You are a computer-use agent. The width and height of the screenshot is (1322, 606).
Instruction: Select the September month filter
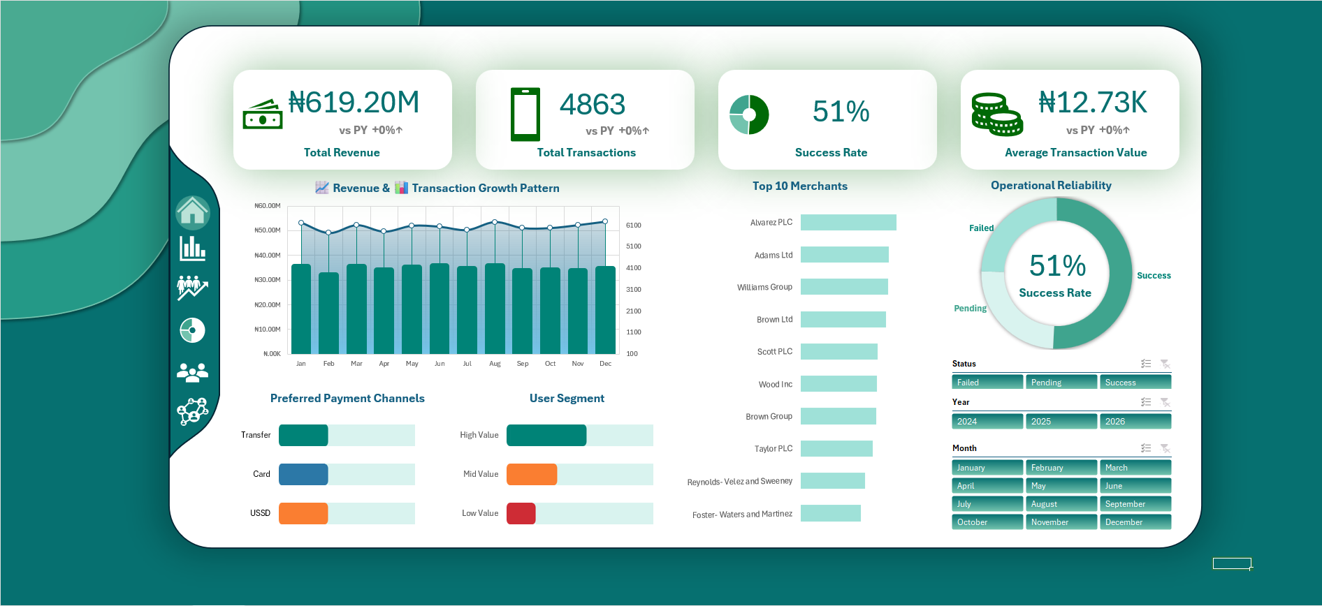coord(1135,504)
